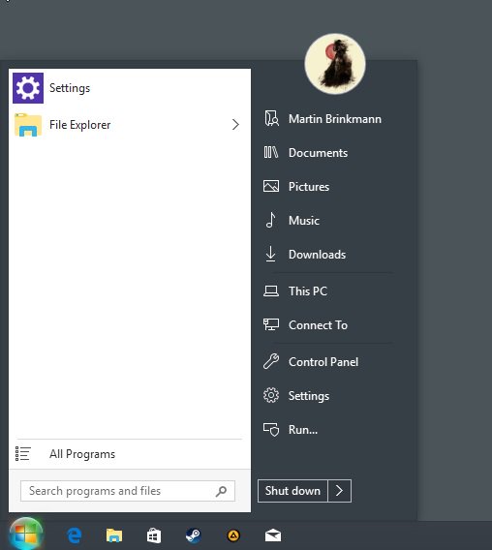Select the Settings label in pinned list
The width and height of the screenshot is (492, 550).
pos(70,88)
